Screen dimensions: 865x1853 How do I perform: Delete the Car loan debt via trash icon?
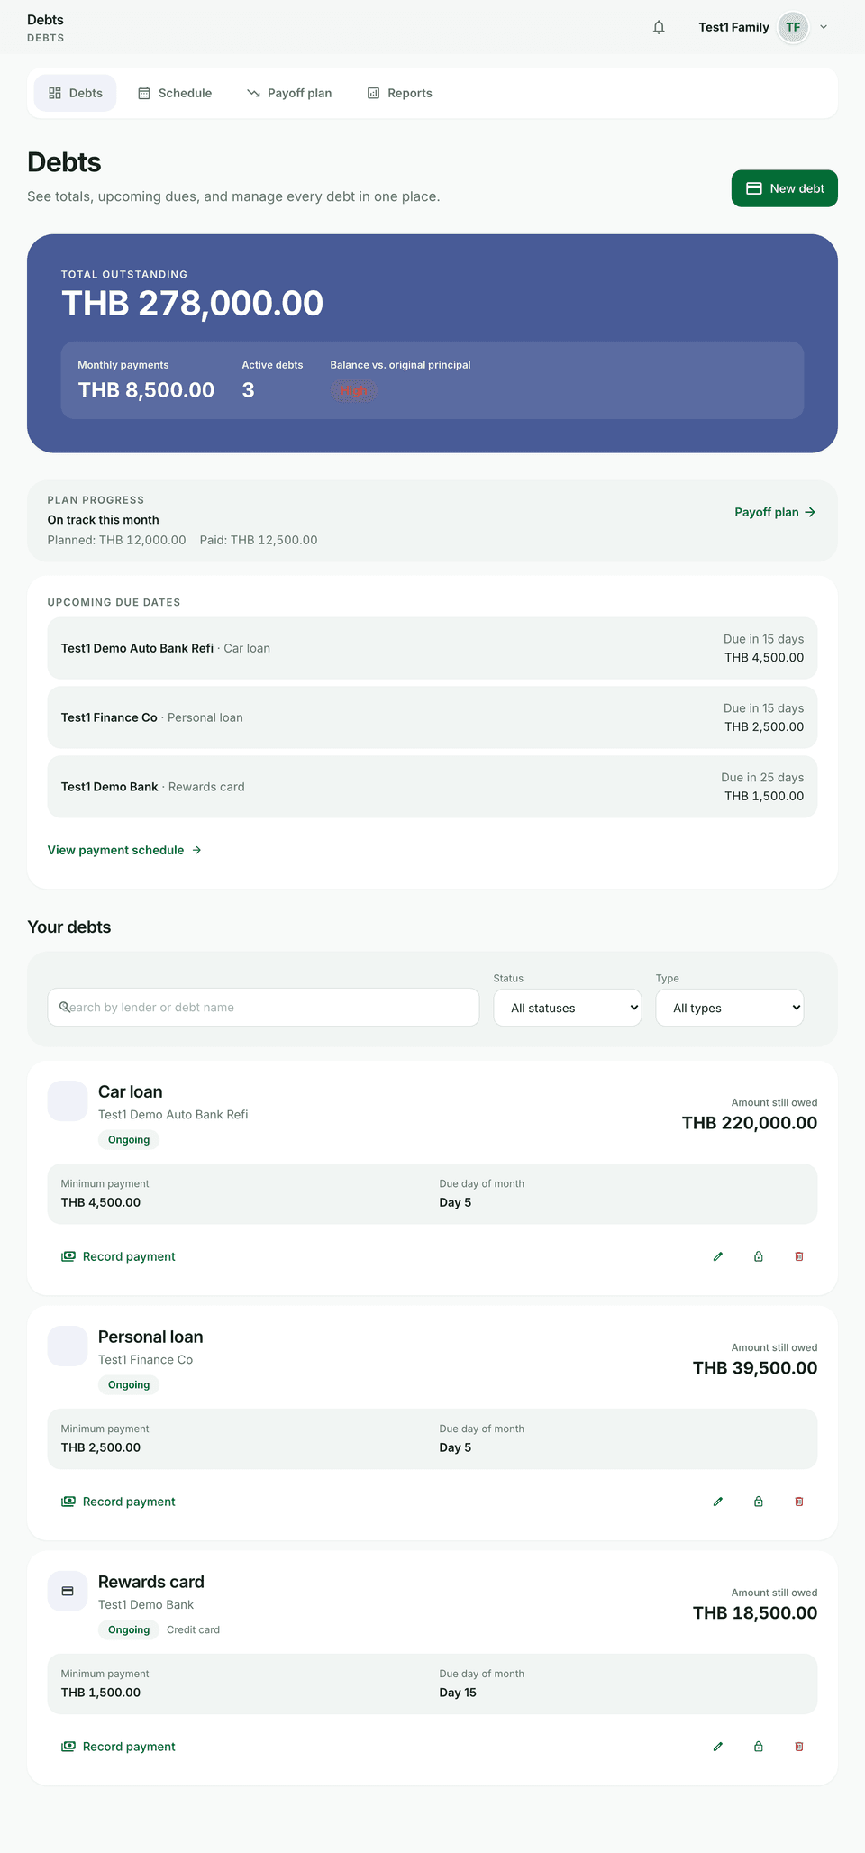click(x=799, y=1256)
